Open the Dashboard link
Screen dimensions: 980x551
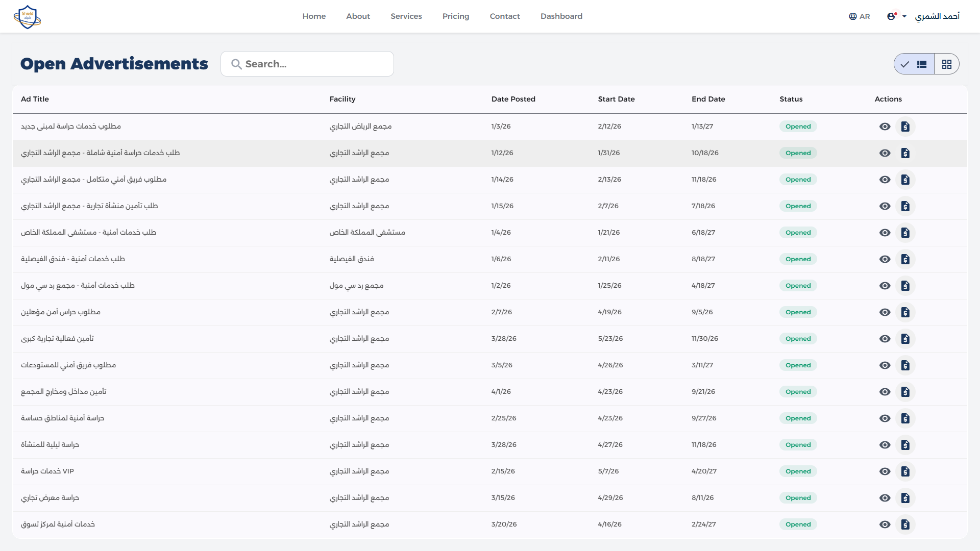click(561, 16)
